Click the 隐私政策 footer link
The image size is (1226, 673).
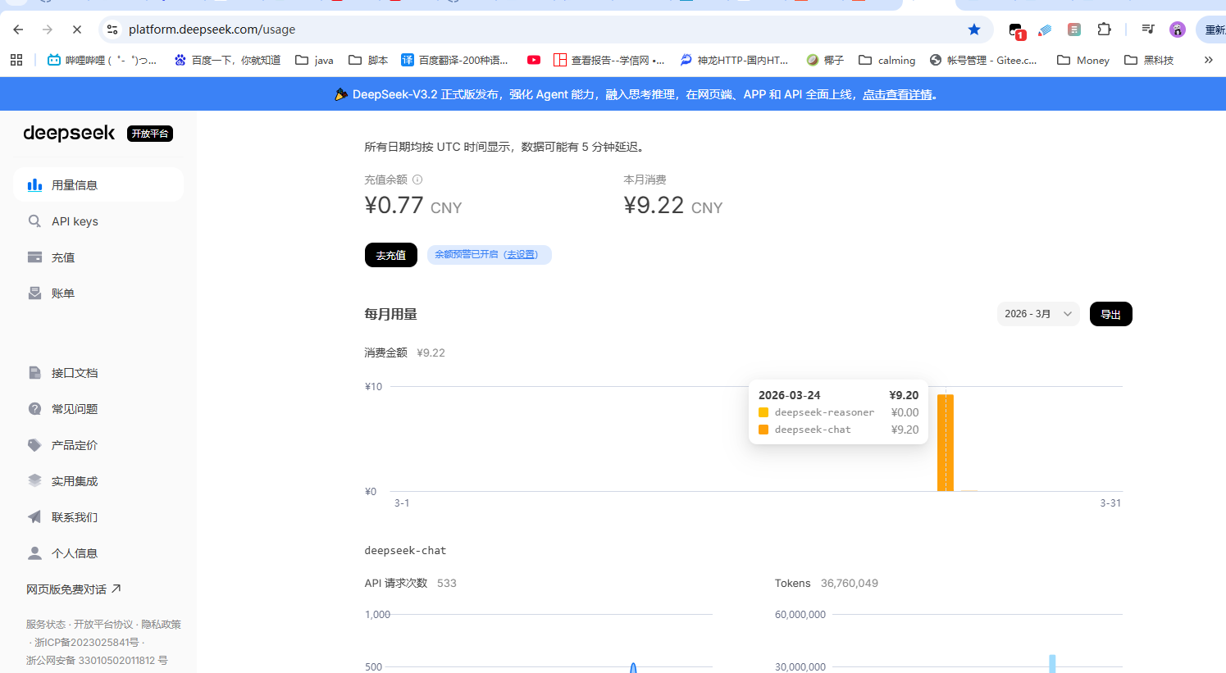[161, 625]
